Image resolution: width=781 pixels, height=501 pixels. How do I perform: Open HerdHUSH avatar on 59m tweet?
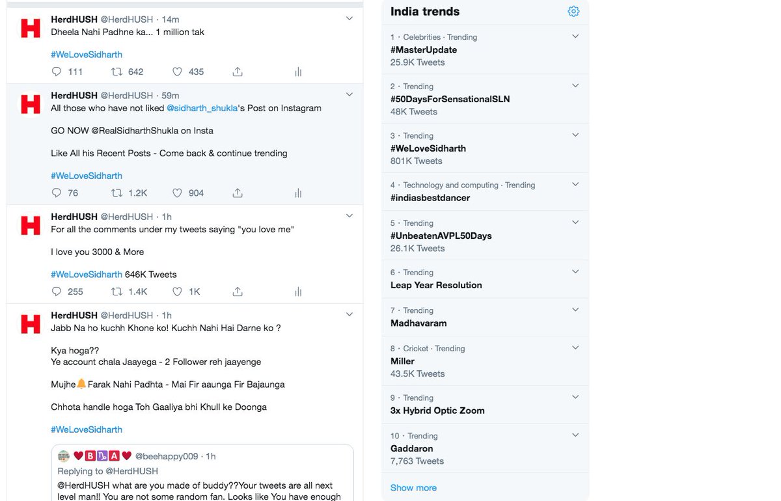pyautogui.click(x=31, y=104)
